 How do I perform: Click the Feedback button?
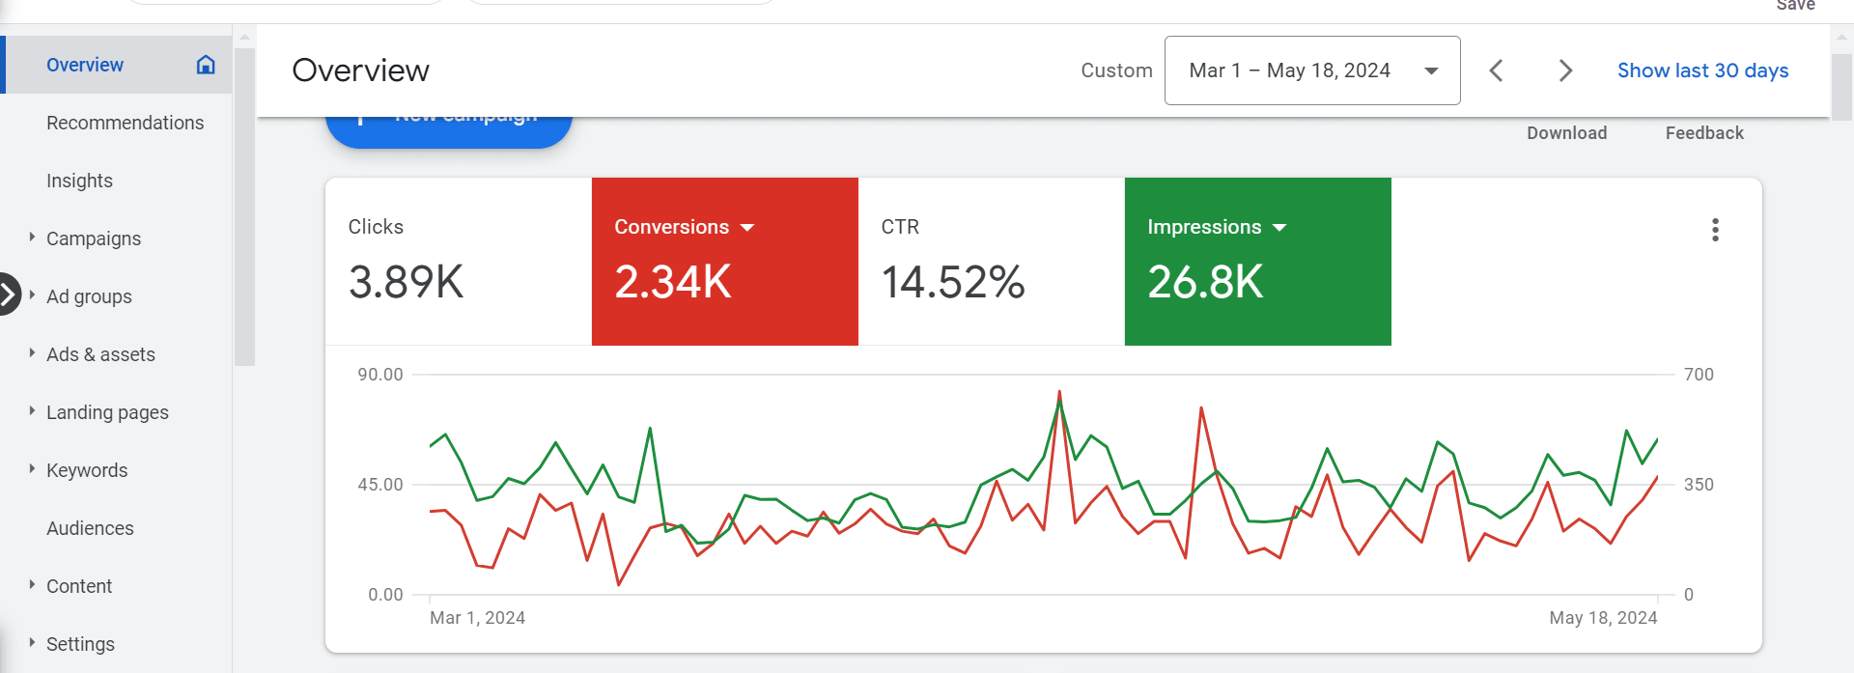coord(1703,133)
